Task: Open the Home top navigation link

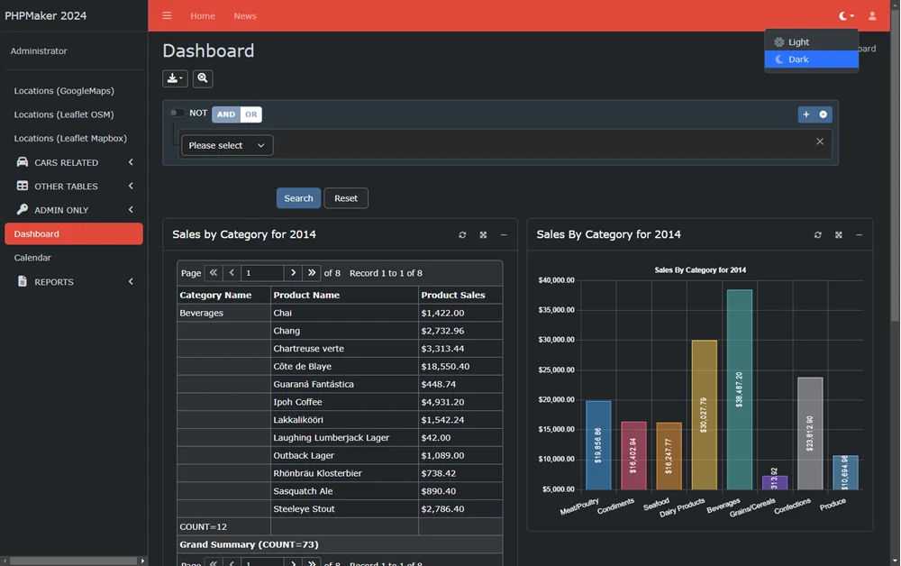Action: point(203,16)
